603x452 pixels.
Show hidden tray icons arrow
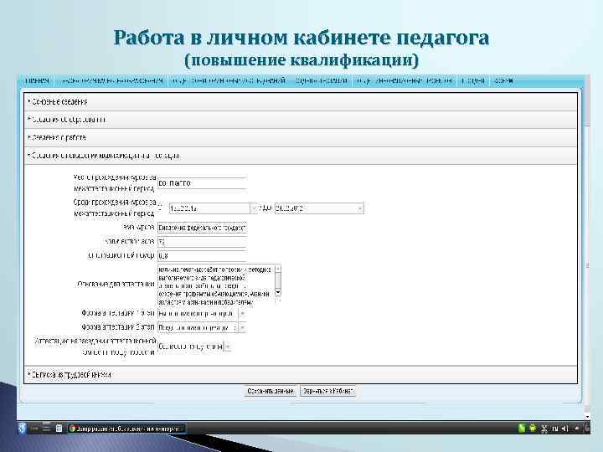coord(577,429)
